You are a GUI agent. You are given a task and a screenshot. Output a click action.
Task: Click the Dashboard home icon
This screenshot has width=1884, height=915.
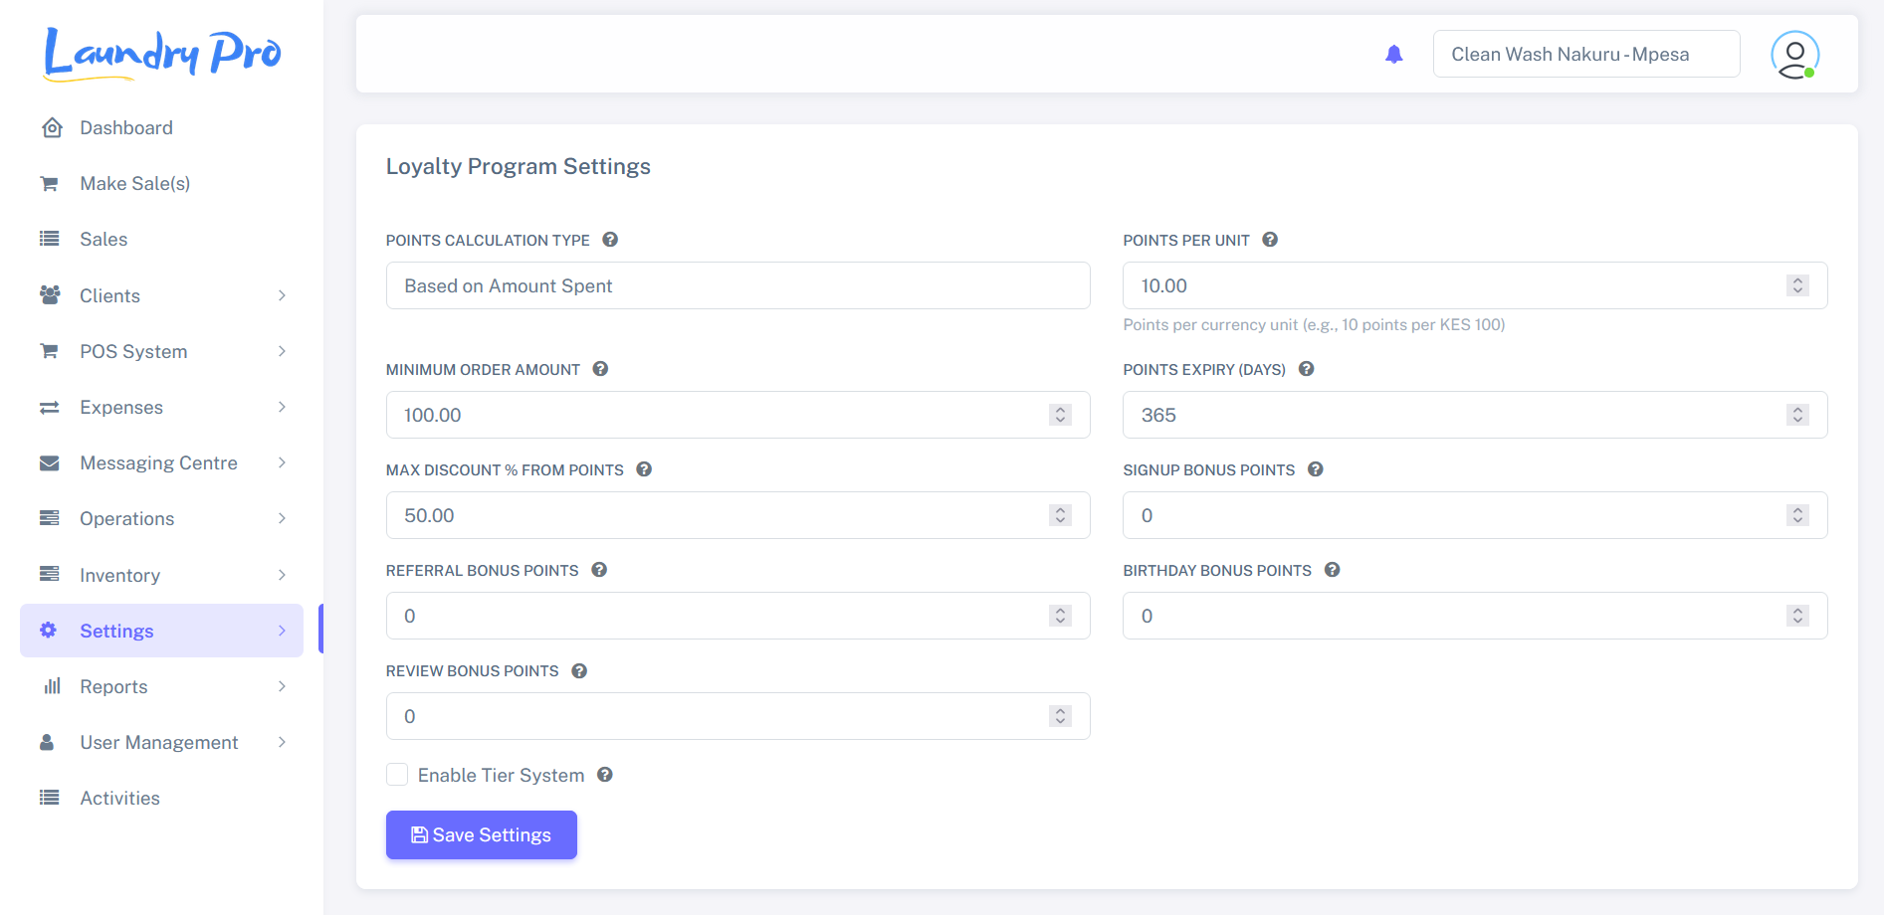52,127
